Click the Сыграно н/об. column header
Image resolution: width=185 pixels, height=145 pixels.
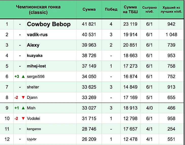pyautogui.click(x=150, y=9)
